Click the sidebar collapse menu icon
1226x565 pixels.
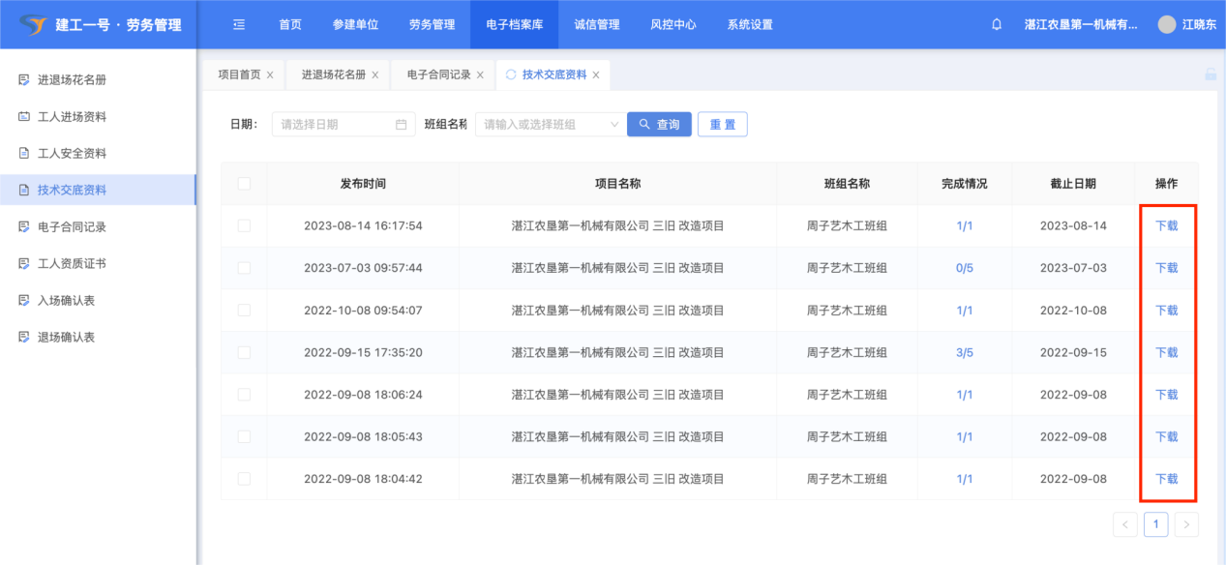pos(239,25)
